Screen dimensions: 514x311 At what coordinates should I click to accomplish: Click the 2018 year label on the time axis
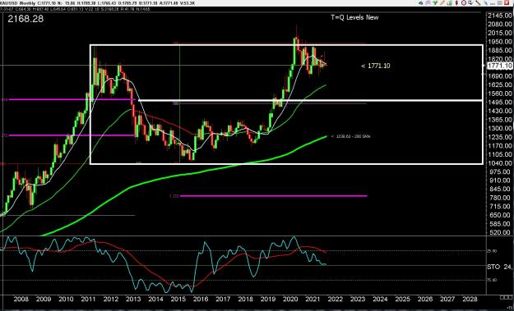[245, 299]
